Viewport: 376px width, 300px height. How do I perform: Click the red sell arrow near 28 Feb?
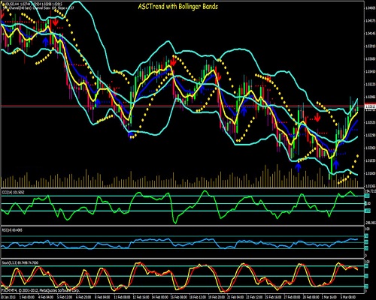(x=317, y=117)
